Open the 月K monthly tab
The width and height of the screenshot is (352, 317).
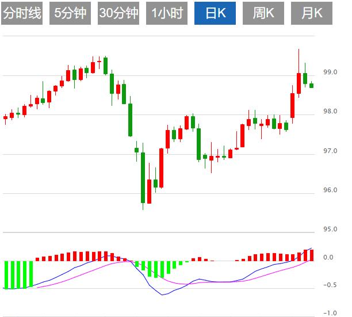pos(312,14)
